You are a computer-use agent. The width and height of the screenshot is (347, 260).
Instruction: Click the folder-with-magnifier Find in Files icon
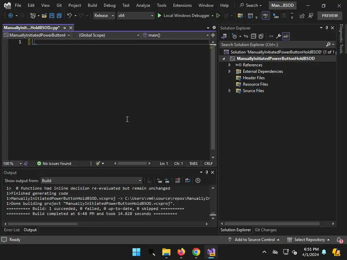[x=240, y=16]
